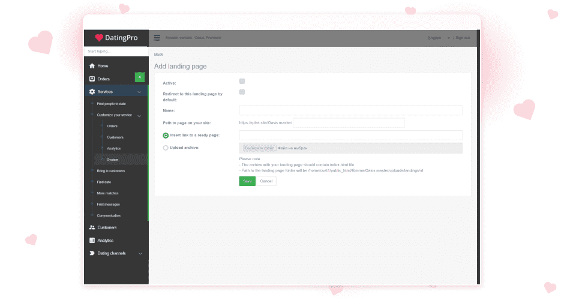Select Insert link to a ready page radio
This screenshot has height=300, width=564.
coord(166,136)
